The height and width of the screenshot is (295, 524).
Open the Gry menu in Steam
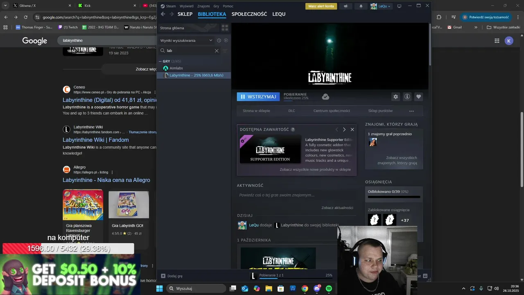[x=216, y=6]
